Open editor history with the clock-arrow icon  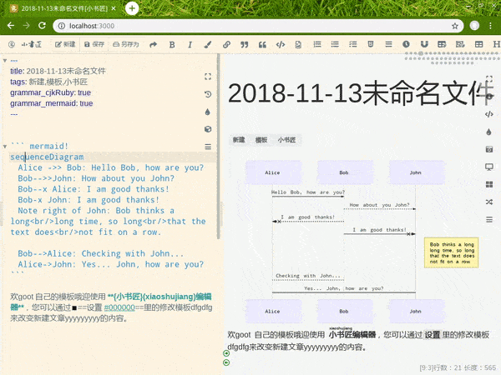click(208, 94)
